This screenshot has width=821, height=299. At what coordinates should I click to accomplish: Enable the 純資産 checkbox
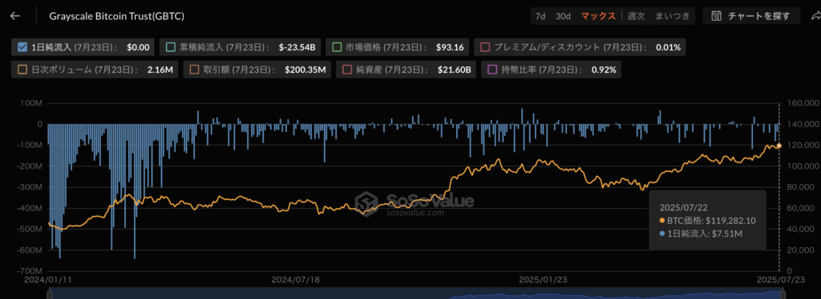[x=346, y=69]
